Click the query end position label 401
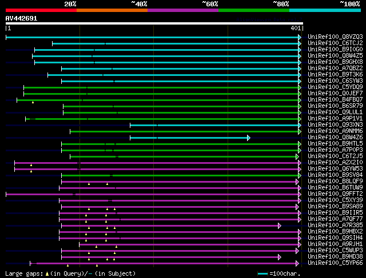The height and width of the screenshot is (278, 366). (296, 28)
